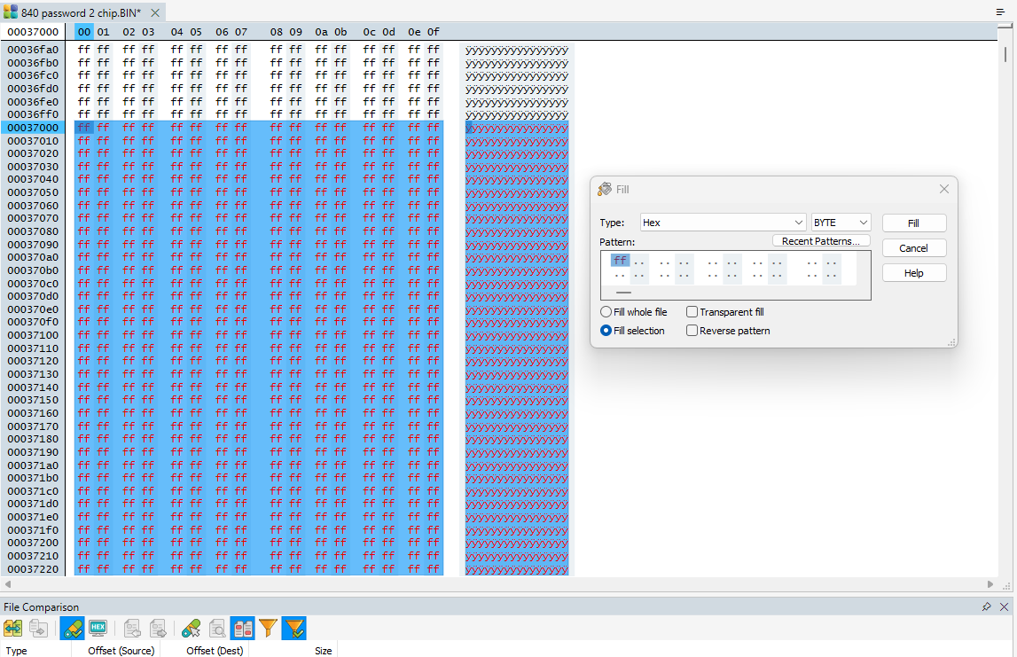Click the 0f column header in hex view

(x=434, y=32)
